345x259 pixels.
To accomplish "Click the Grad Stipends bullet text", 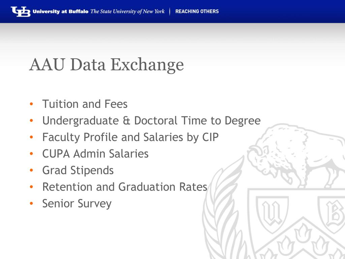I will [x=78, y=170].
